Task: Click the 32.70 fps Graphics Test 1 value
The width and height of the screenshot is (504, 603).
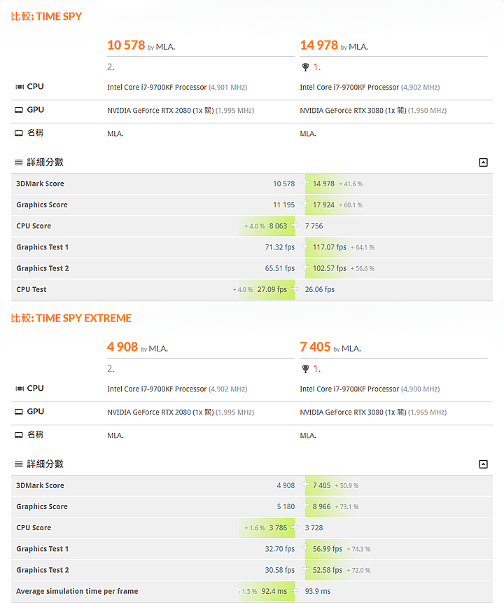Action: [x=280, y=549]
